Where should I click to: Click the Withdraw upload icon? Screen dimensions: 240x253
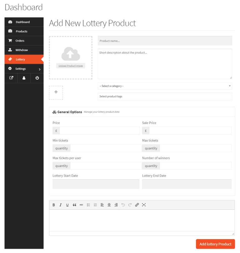point(10,50)
